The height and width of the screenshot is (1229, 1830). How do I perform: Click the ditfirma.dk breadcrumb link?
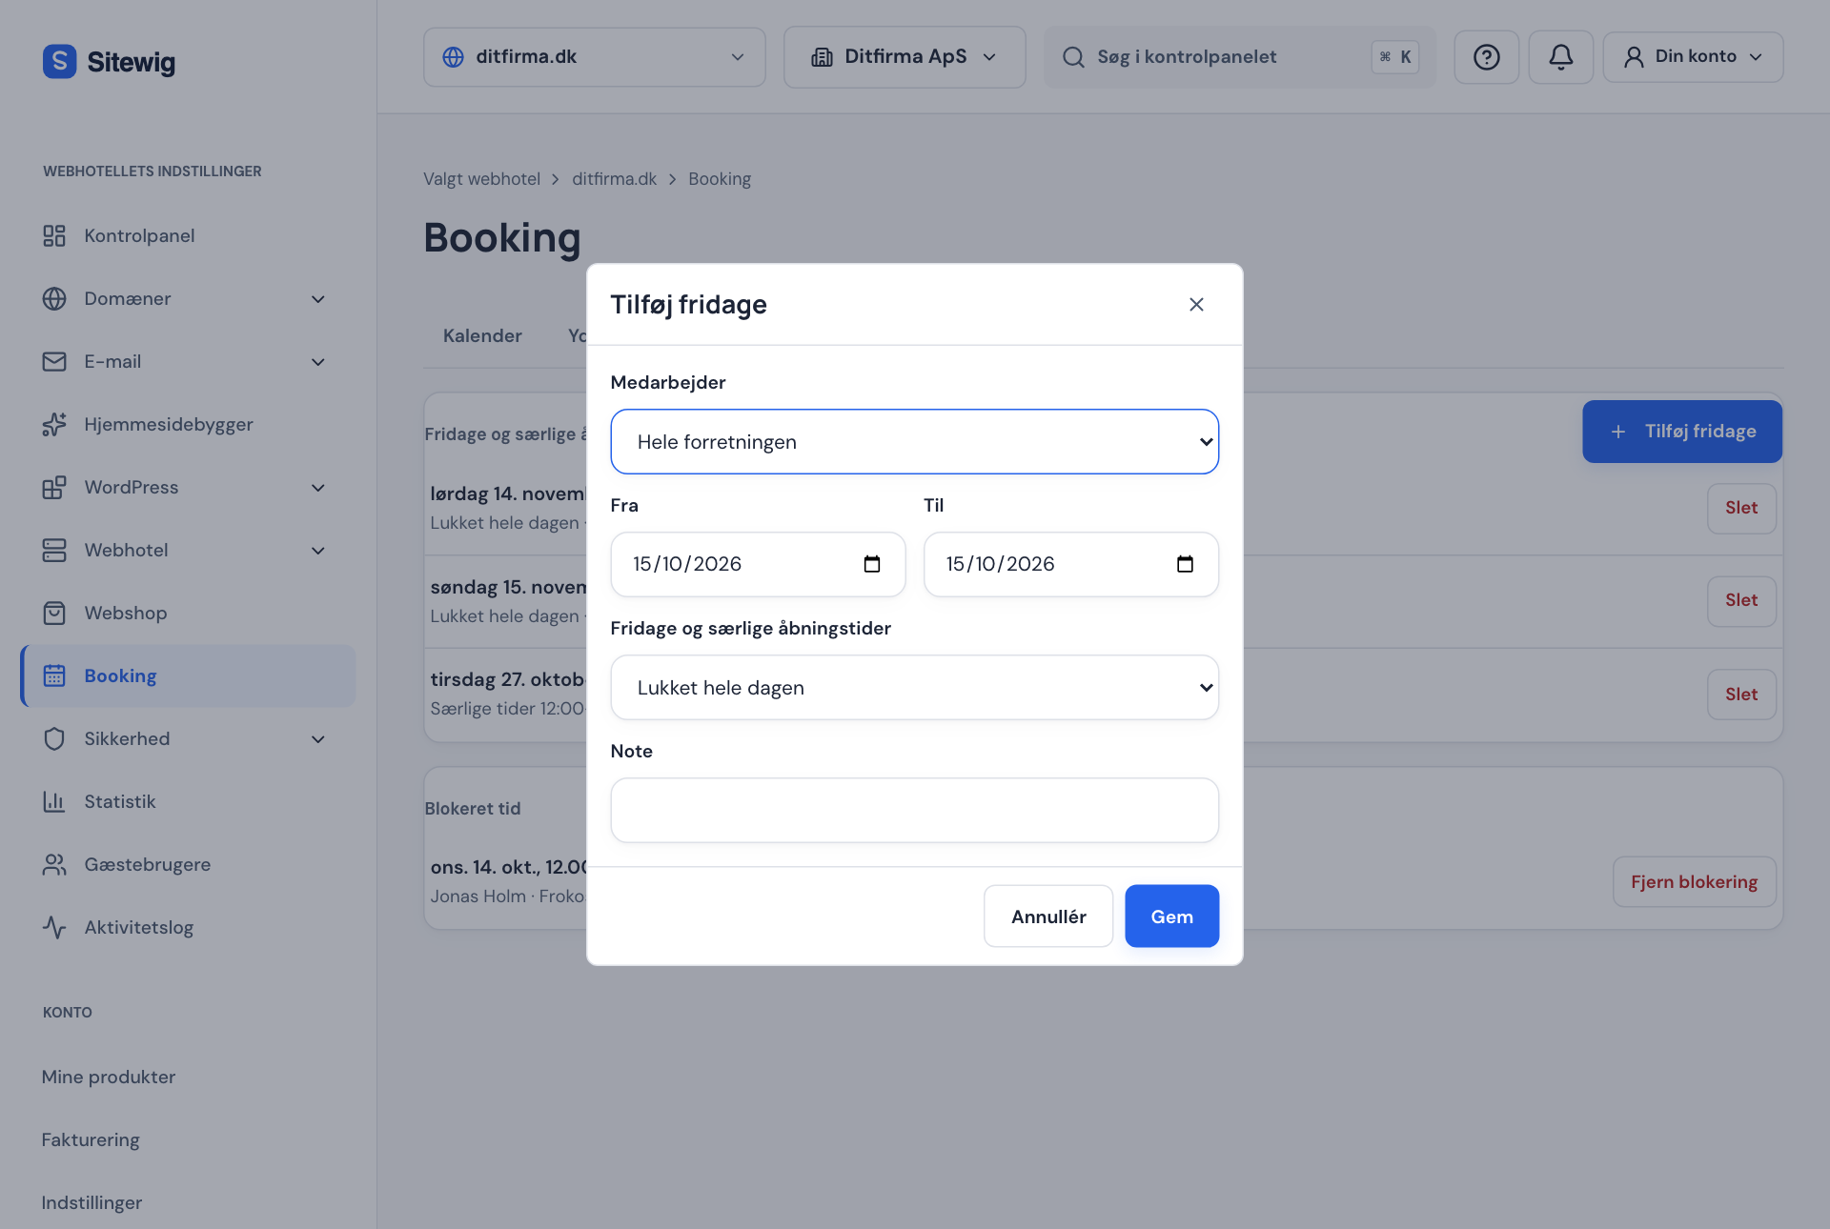point(614,179)
